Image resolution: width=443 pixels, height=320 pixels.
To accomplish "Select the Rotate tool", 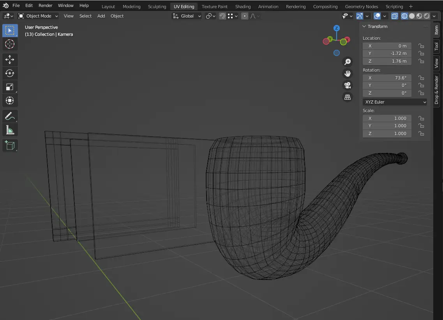I will 10,73.
